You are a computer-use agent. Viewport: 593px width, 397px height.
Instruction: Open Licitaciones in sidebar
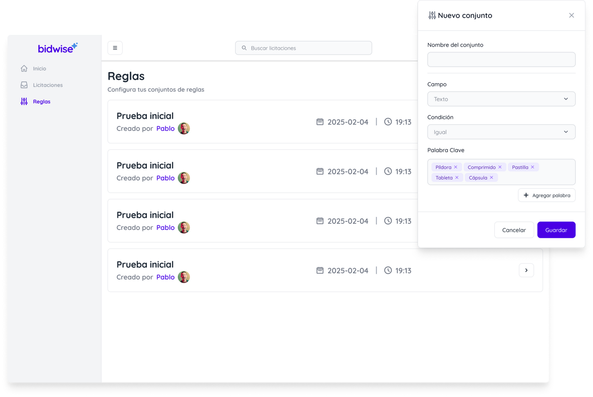[47, 85]
